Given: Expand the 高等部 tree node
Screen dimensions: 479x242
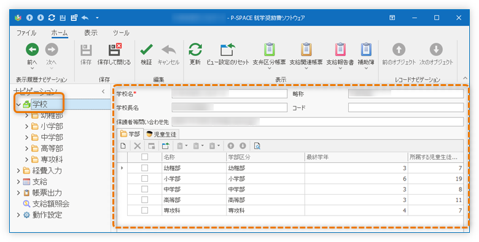Looking at the screenshot, I should tap(26, 148).
